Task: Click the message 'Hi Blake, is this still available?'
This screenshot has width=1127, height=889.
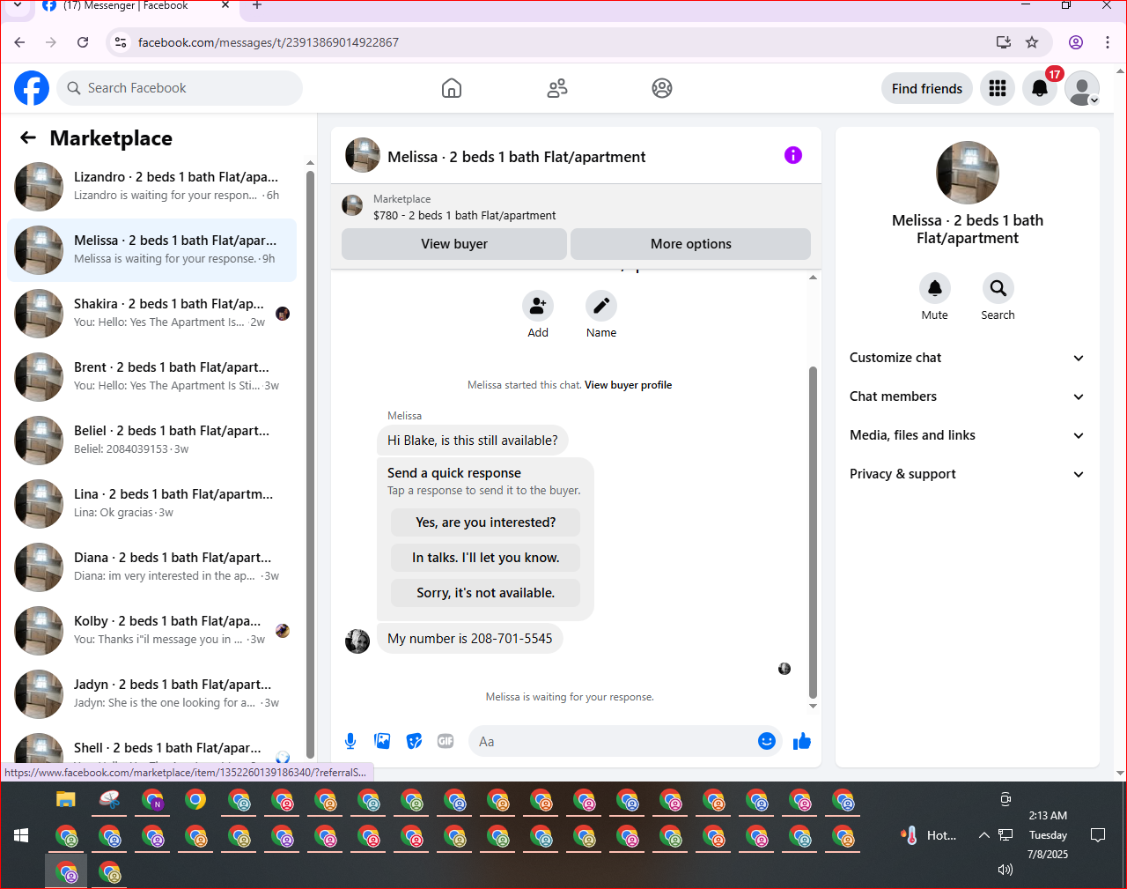Action: point(473,441)
